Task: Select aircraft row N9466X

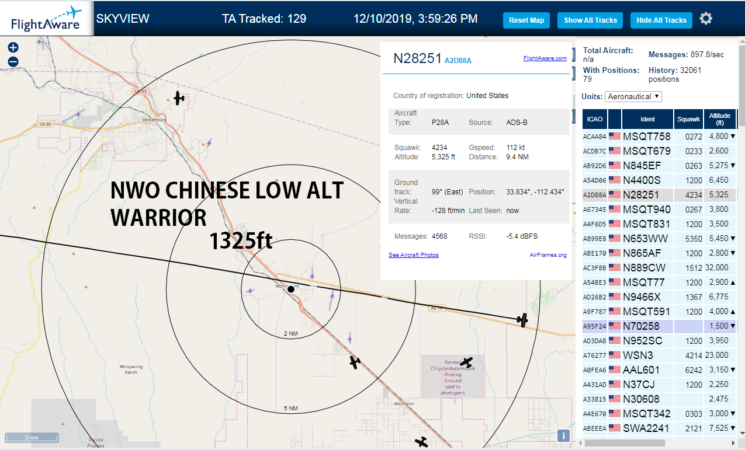Action: [x=660, y=297]
